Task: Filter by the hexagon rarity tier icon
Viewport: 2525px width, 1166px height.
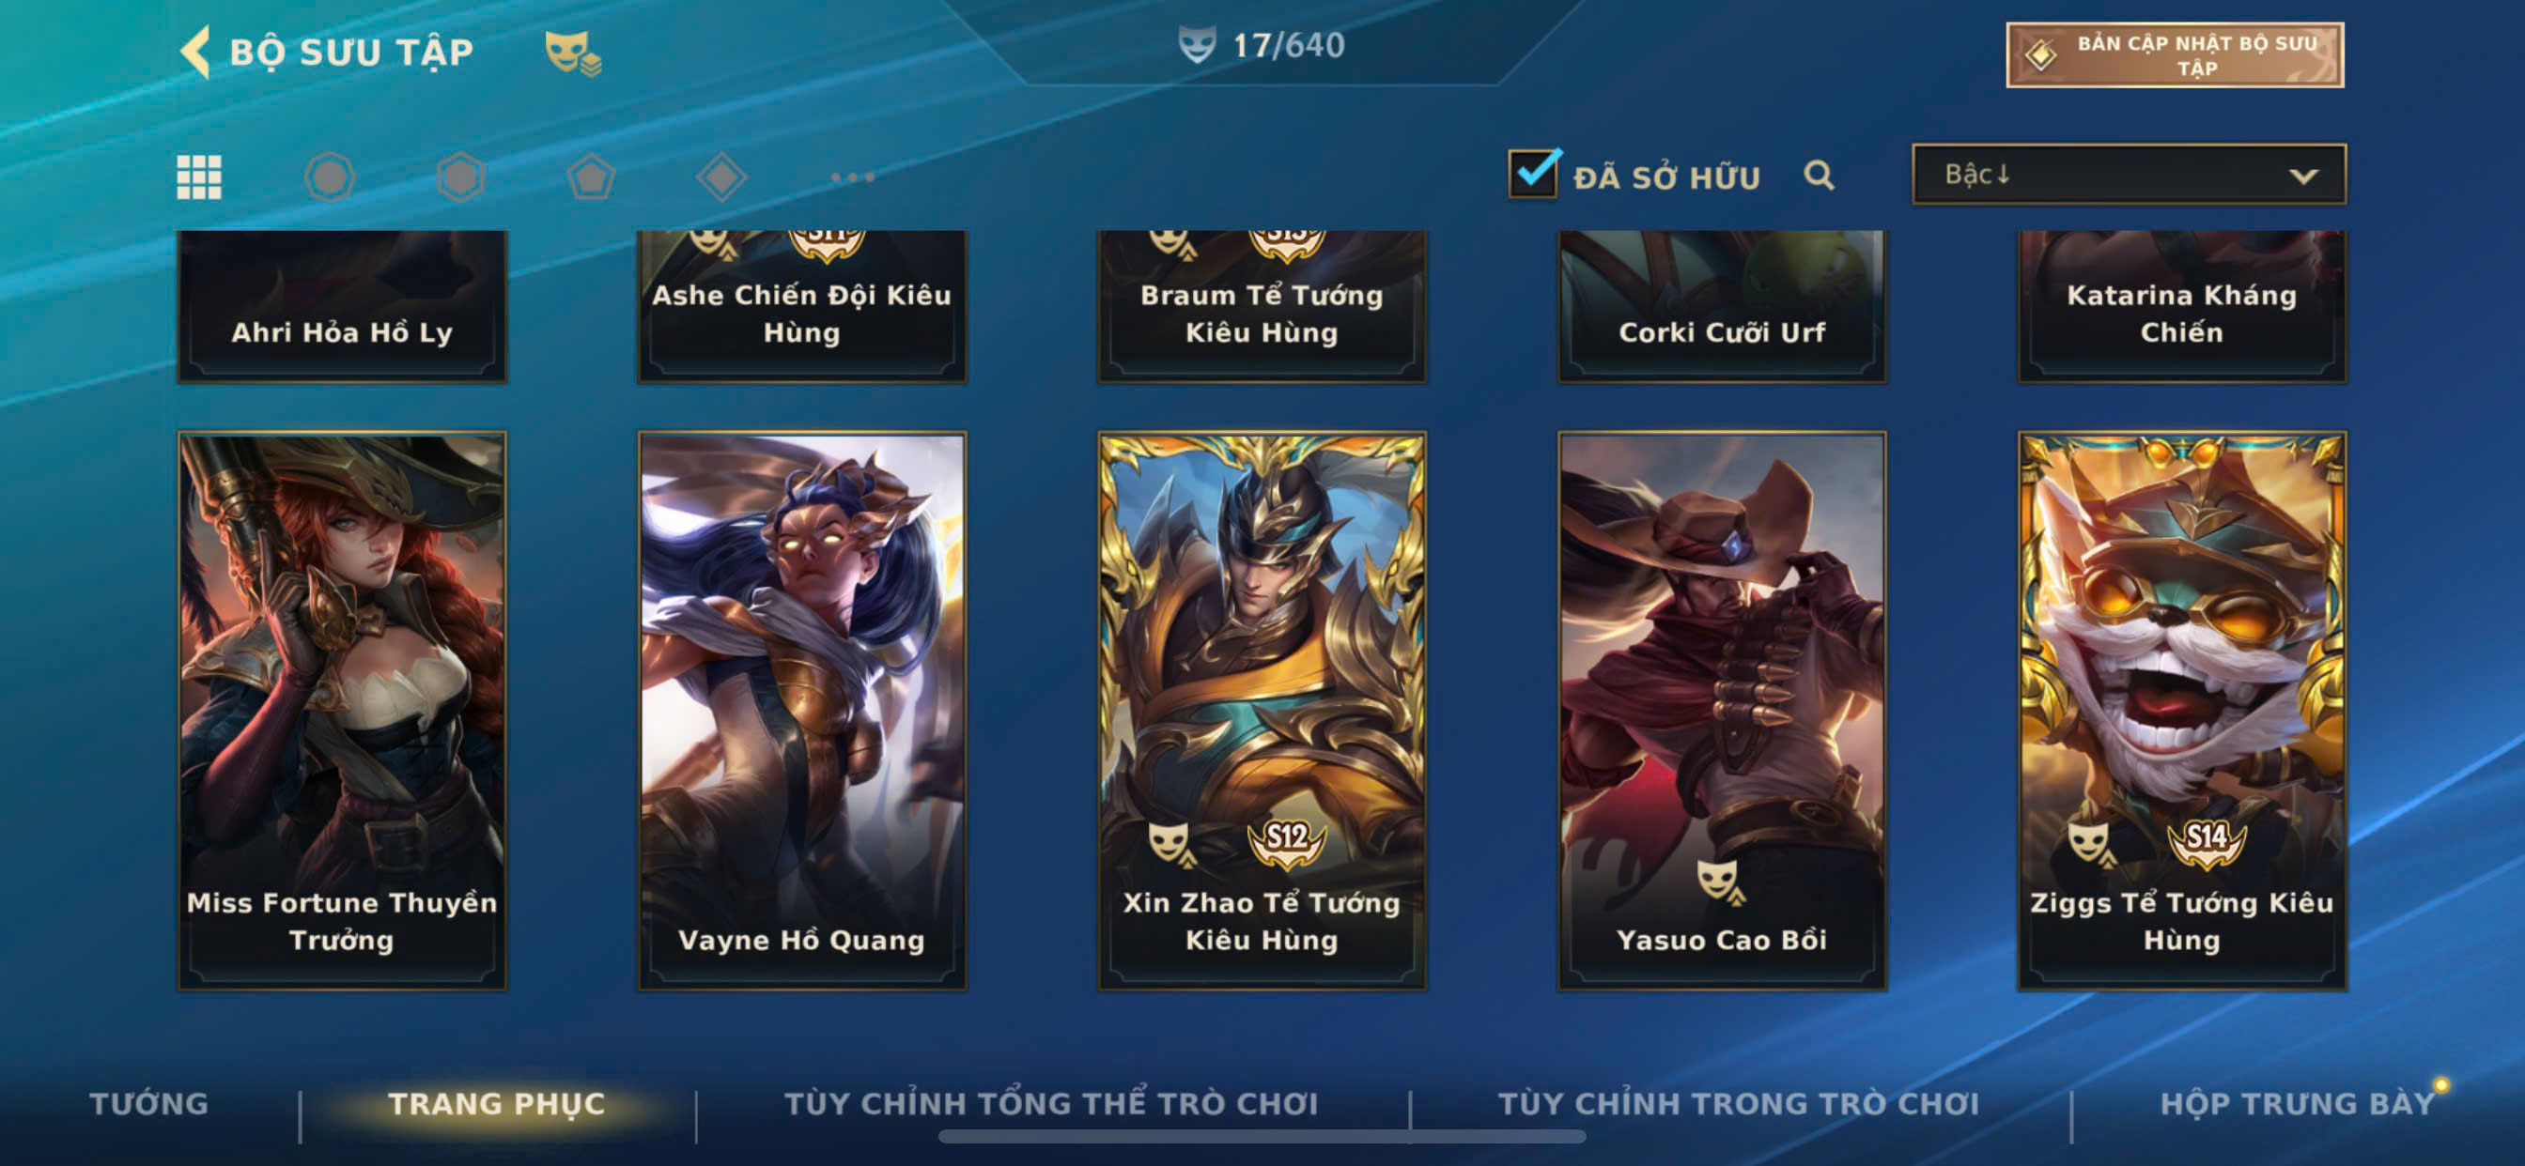Action: pos(459,177)
